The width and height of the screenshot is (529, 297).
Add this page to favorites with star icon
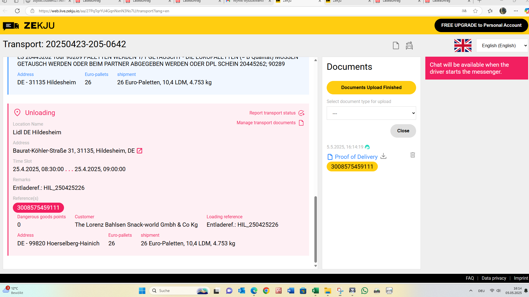click(475, 11)
